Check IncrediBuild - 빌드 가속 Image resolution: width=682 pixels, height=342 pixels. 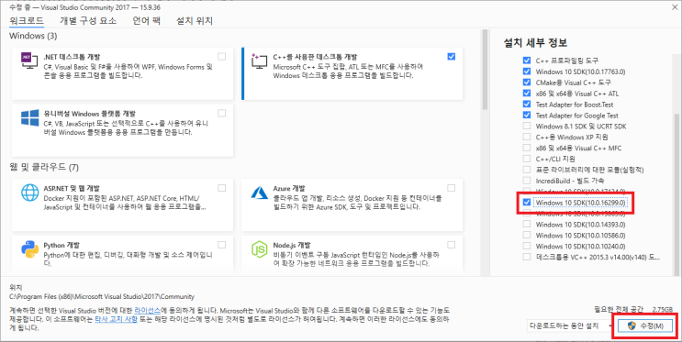[527, 181]
